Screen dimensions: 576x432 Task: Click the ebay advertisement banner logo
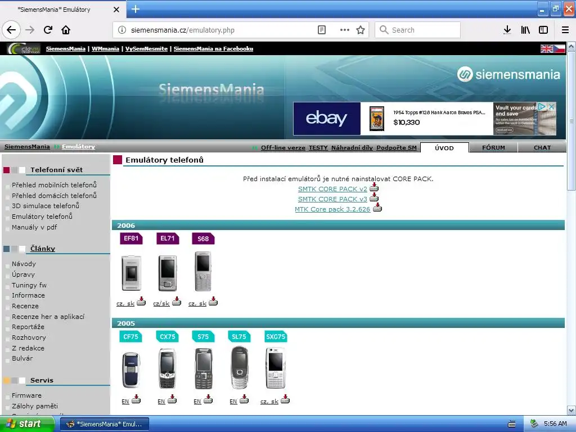coord(327,119)
